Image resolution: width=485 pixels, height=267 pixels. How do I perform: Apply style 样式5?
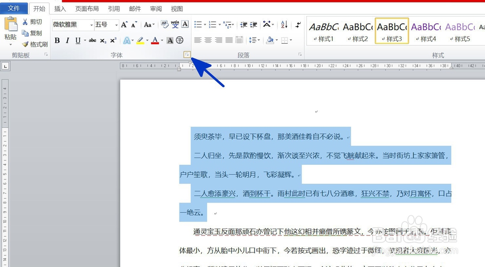[x=460, y=31]
